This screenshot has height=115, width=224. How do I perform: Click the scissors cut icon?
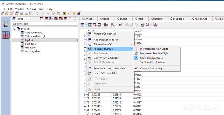pos(49,13)
